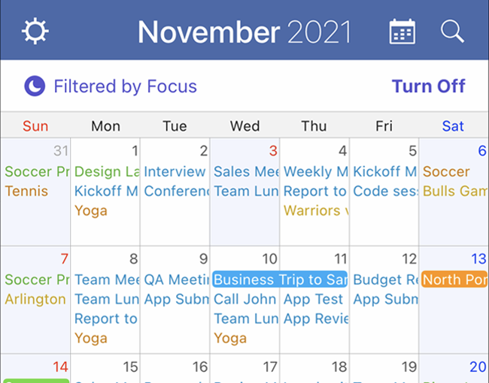Viewport: 489px width, 383px height.
Task: Open the Arlington event on Sunday the 7th
Action: (35, 299)
